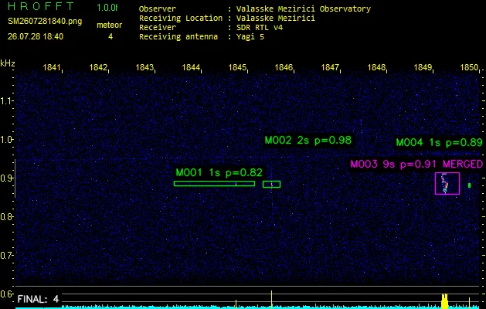The height and width of the screenshot is (309, 486).
Task: Click the antenna value "Yagi 5"
Action: pos(250,37)
